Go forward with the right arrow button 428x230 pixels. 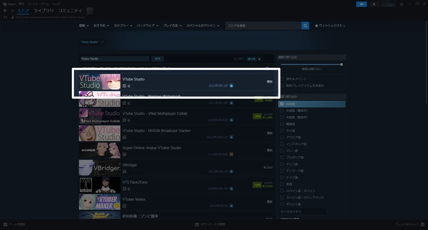coord(12,11)
